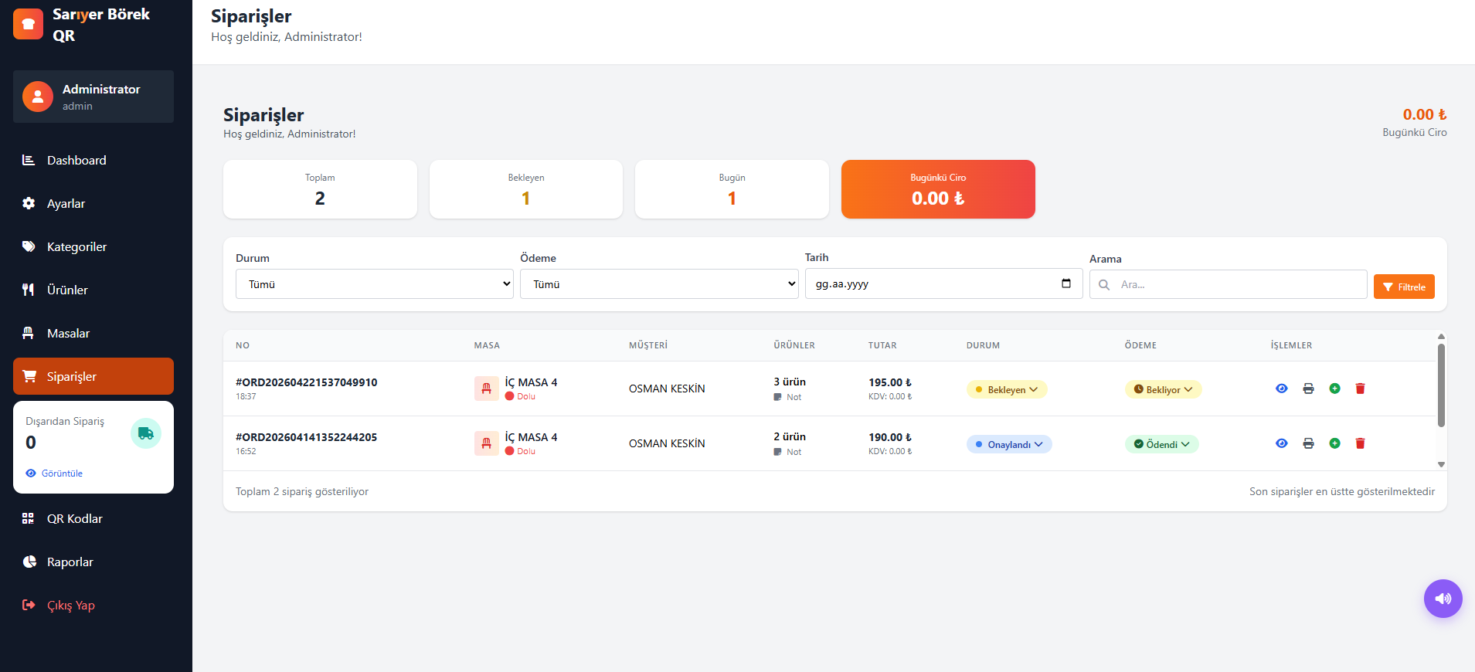
Task: Add item to order ending in 9910
Action: pos(1334,389)
